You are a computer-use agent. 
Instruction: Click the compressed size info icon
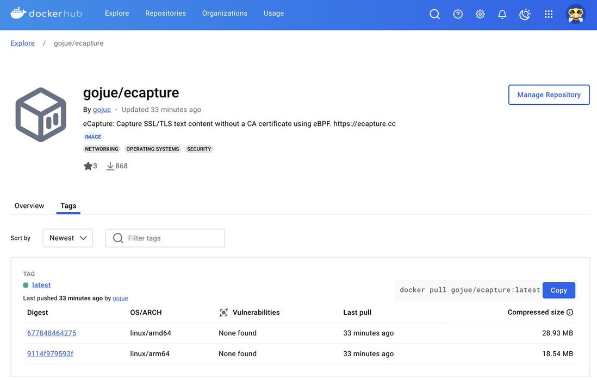(x=570, y=312)
